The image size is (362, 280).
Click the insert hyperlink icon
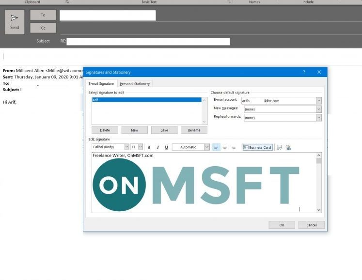[288, 147]
